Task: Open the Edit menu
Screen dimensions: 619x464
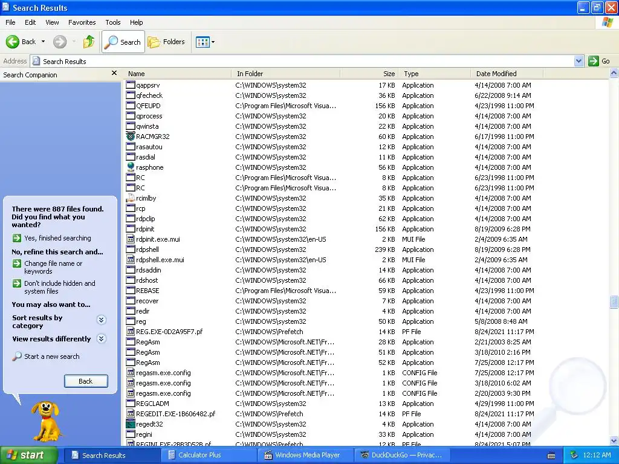Action: coord(30,22)
